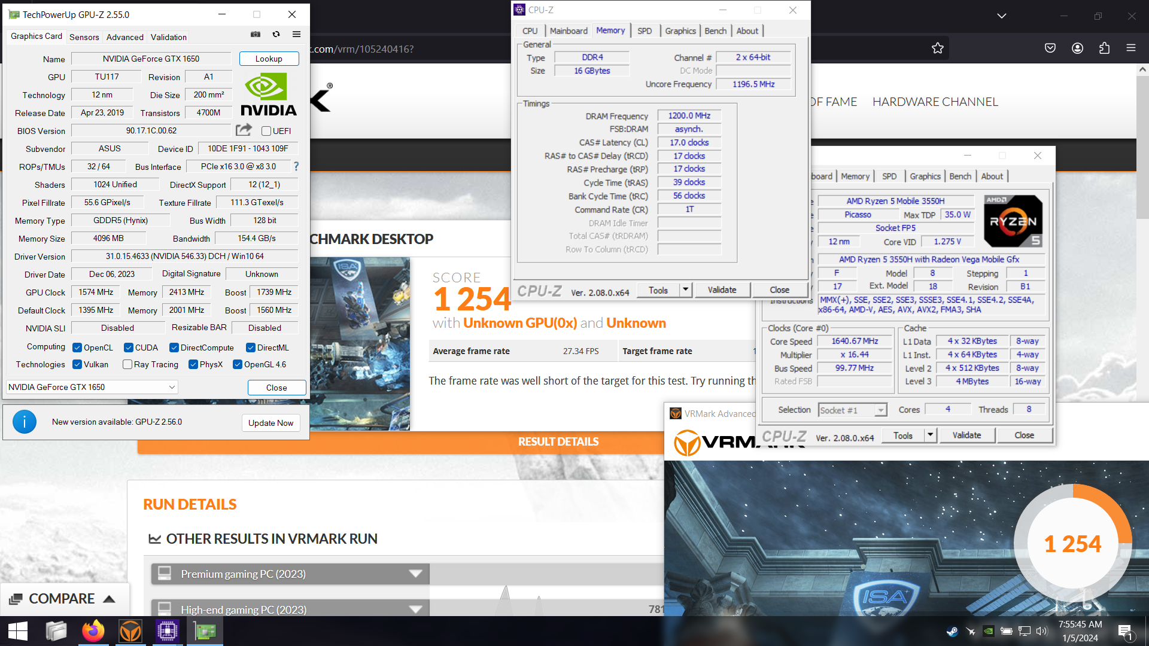Toggle the PhysX checkbox
This screenshot has height=646, width=1149.
point(193,364)
